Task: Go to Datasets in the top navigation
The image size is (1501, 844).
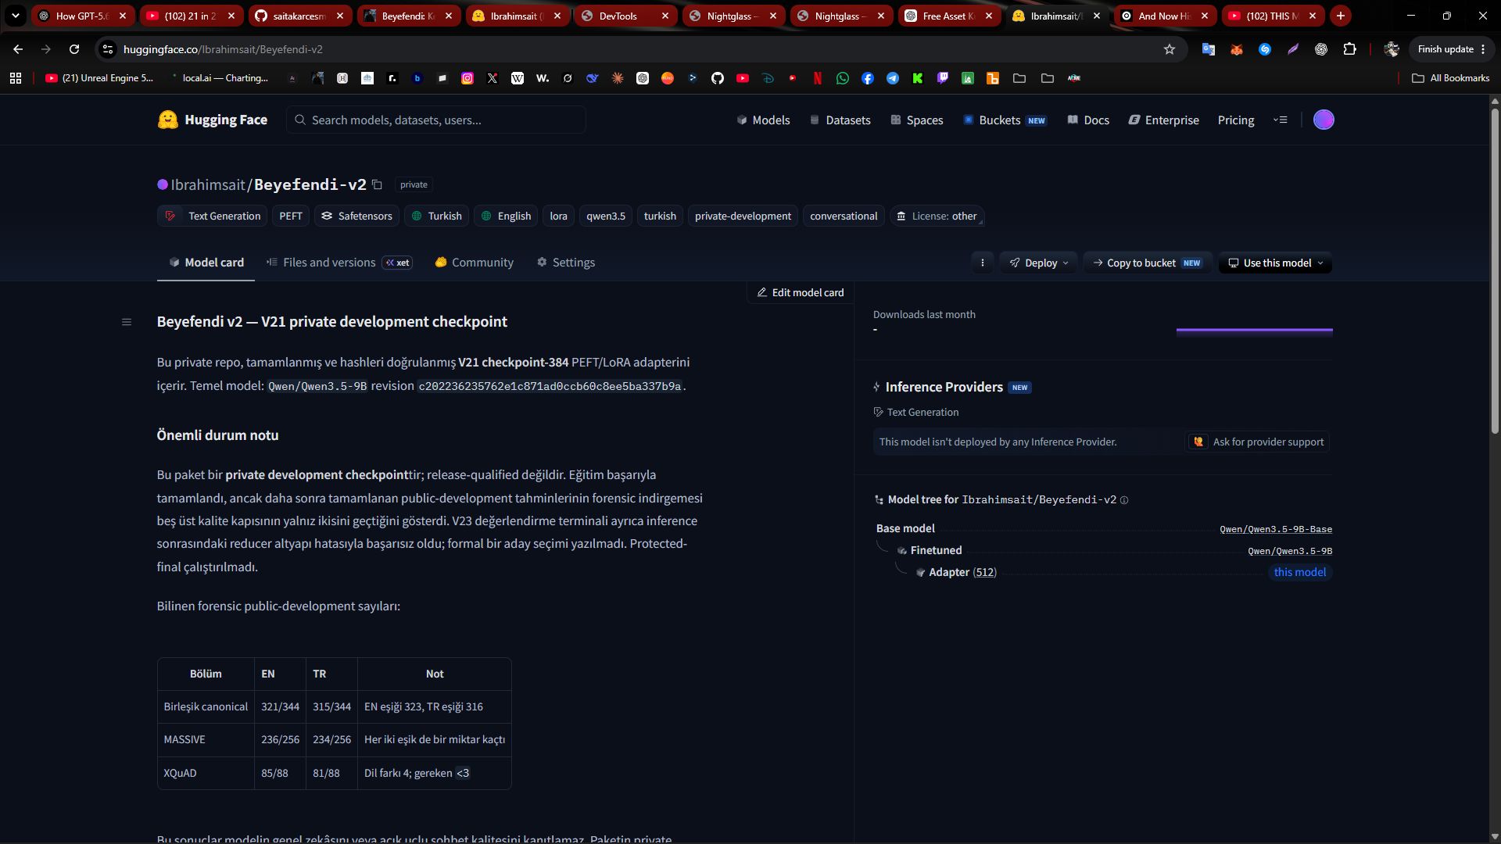Action: [840, 120]
